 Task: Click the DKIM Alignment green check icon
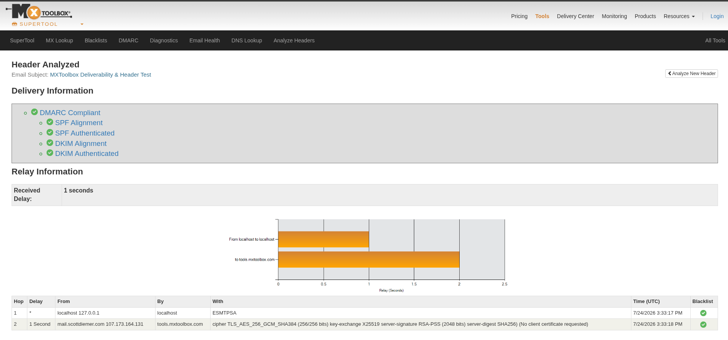coord(50,142)
